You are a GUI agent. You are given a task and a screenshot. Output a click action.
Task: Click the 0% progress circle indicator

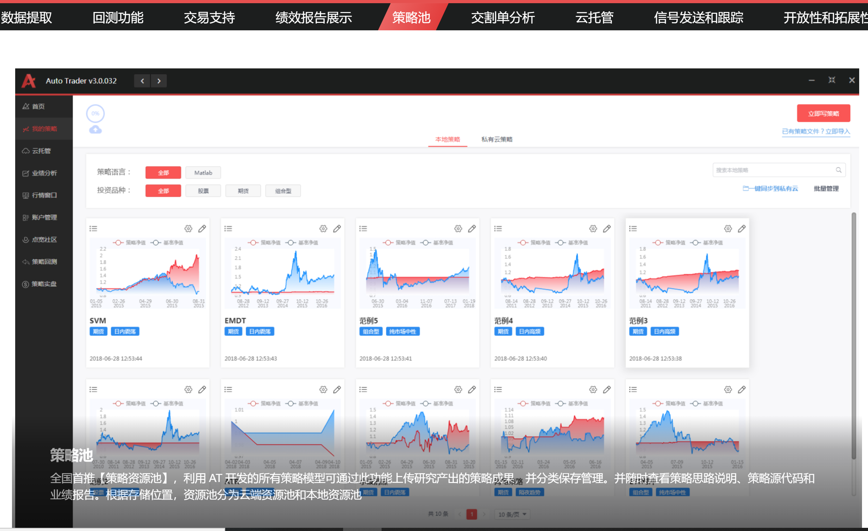pyautogui.click(x=95, y=114)
